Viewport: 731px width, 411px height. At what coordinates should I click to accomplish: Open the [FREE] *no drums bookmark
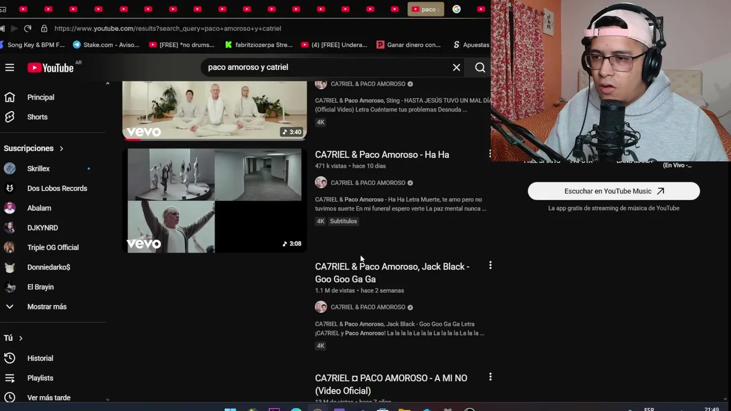(182, 45)
